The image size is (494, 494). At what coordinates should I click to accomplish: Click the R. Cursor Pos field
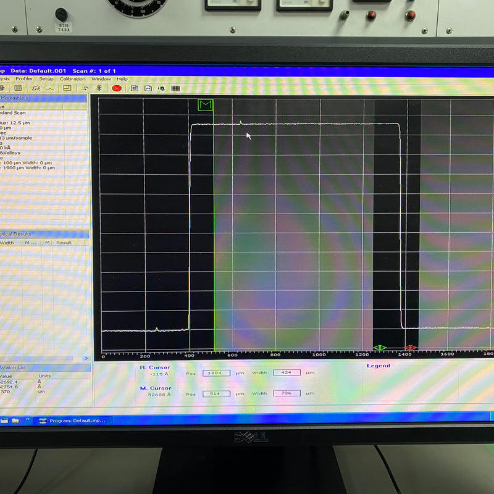(217, 373)
